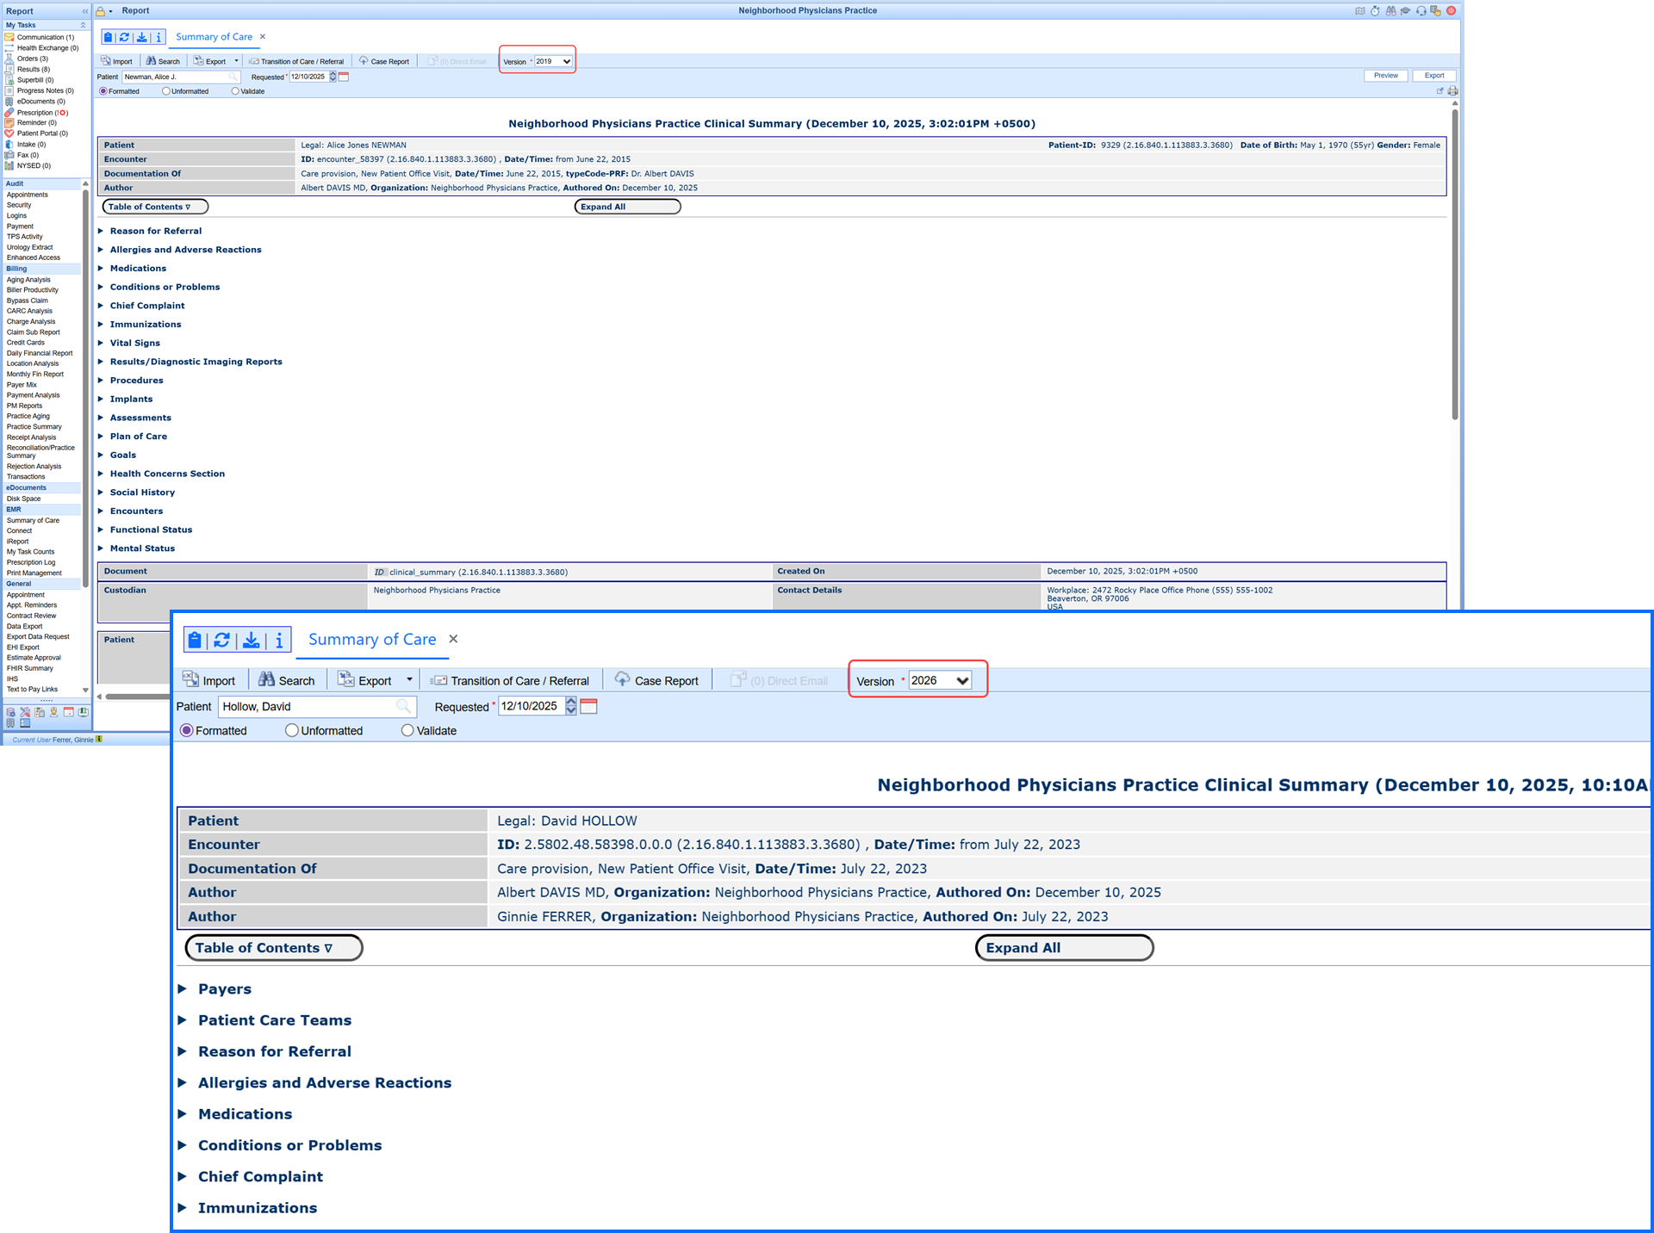Open Transition of Care / Referral in the lower toolbar
The height and width of the screenshot is (1233, 1654).
tap(510, 680)
